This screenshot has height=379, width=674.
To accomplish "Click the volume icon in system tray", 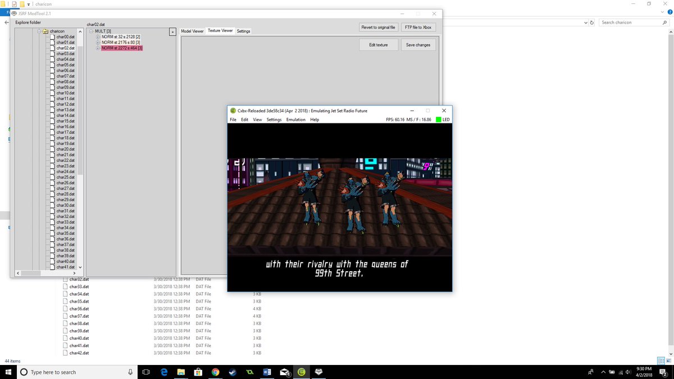I will click(629, 372).
